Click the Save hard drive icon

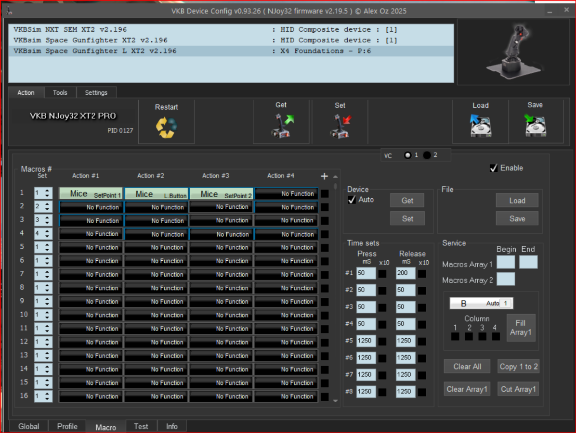click(x=535, y=126)
